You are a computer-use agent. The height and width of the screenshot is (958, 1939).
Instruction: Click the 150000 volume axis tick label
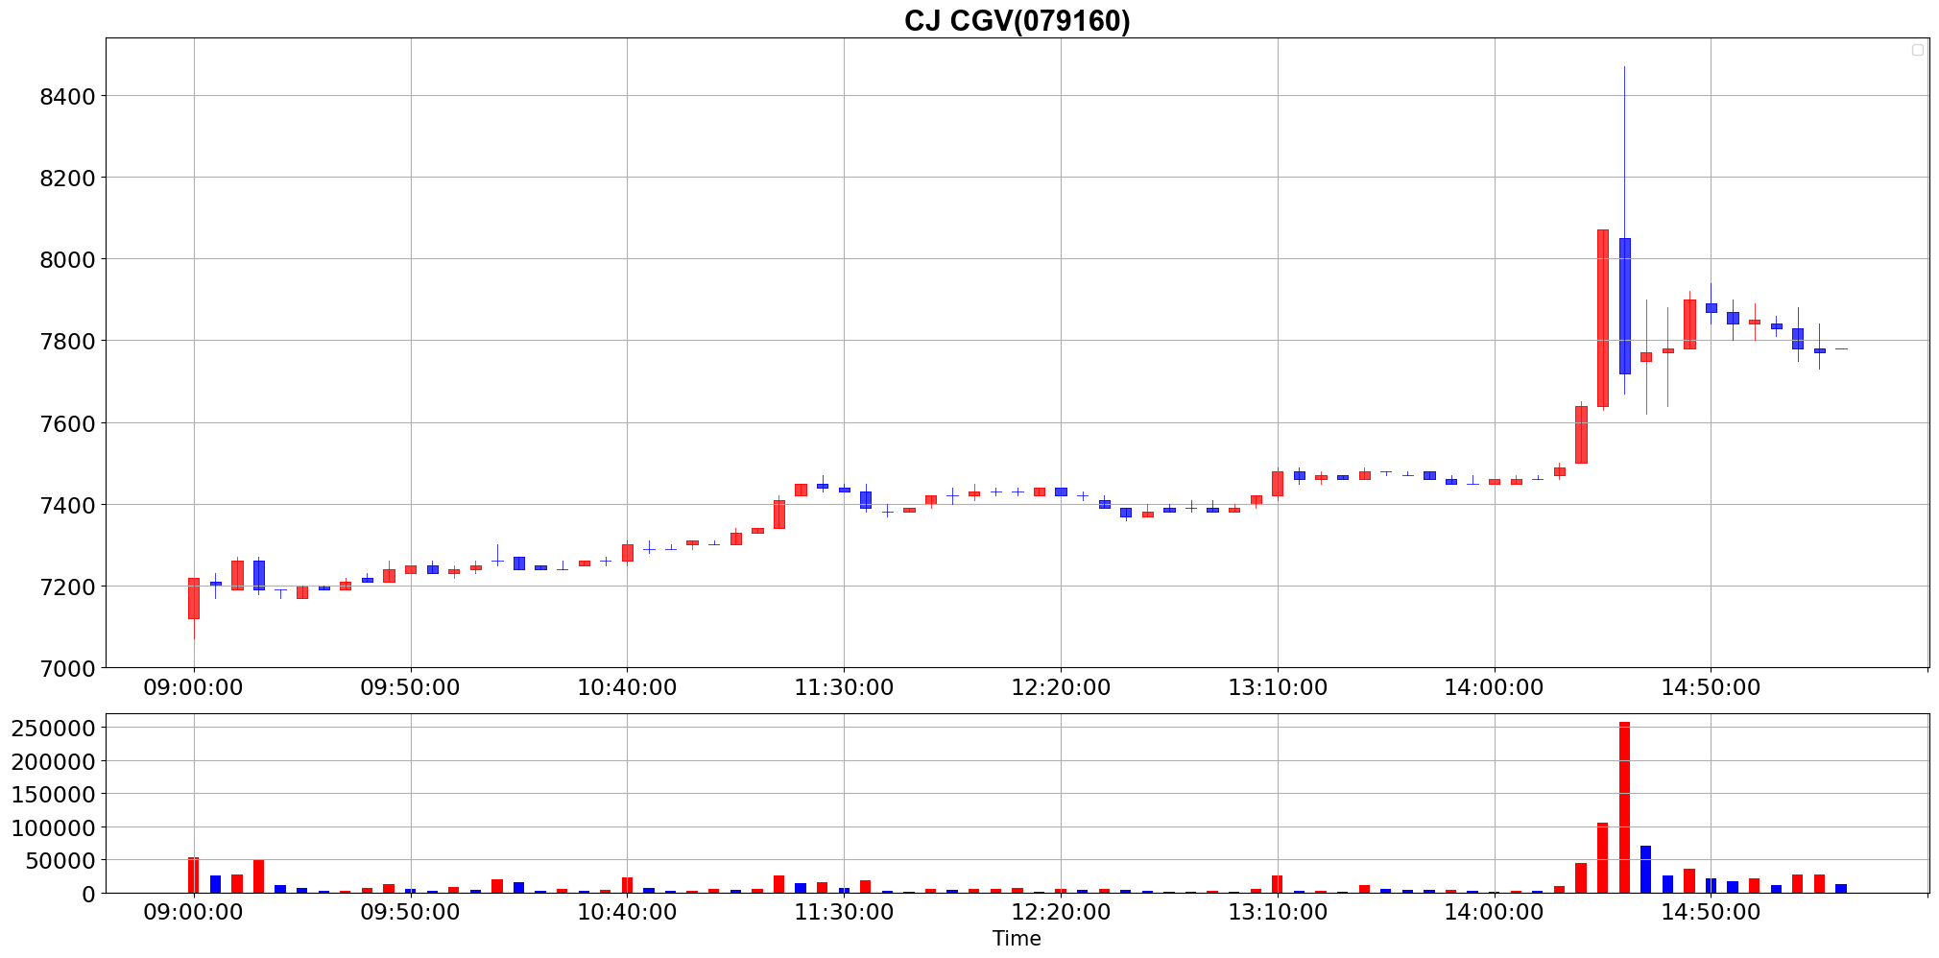pyautogui.click(x=53, y=794)
